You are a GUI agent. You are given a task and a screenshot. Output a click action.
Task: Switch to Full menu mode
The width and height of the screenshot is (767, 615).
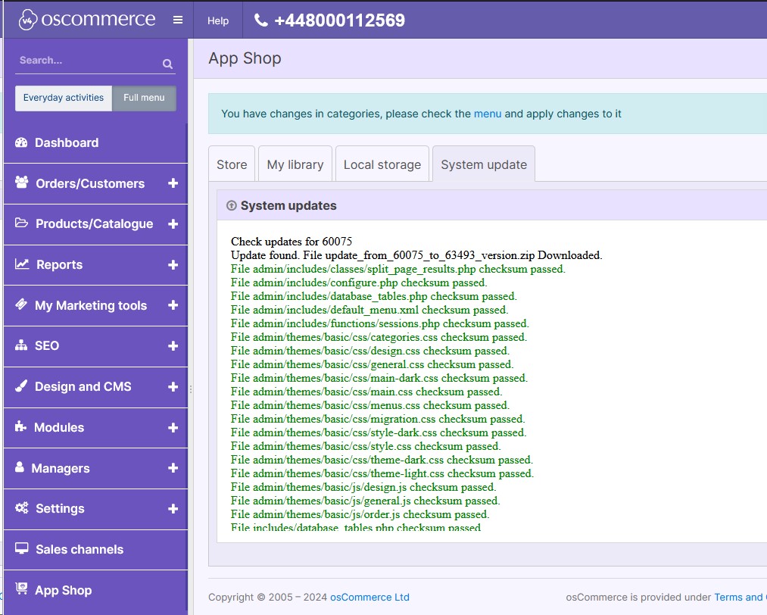point(144,98)
